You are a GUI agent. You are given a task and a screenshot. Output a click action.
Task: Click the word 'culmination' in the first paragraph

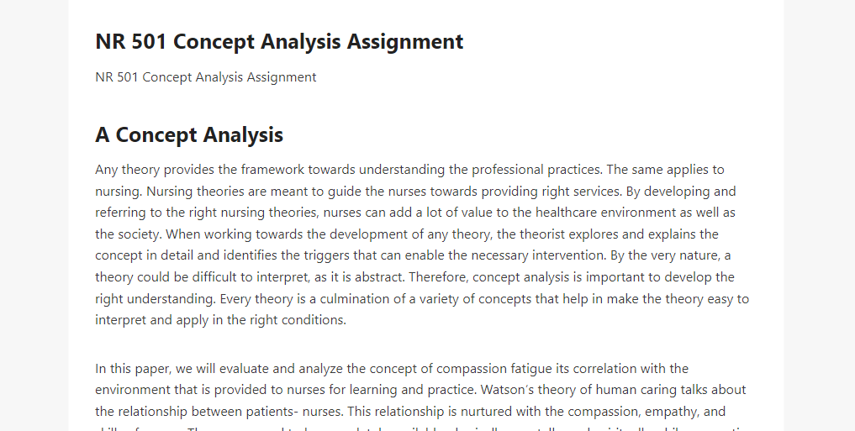click(x=351, y=299)
